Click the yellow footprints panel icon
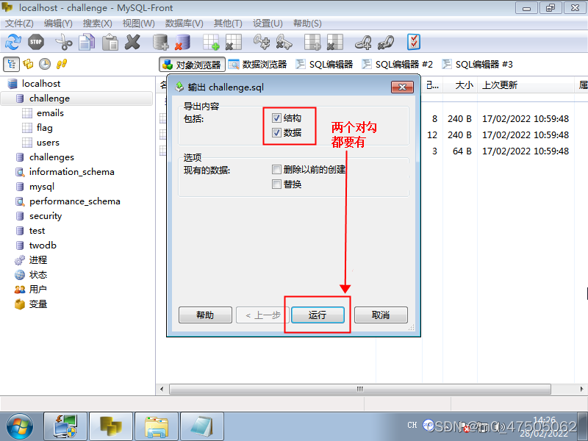Viewport: 588px width, 441px height. pyautogui.click(x=62, y=64)
